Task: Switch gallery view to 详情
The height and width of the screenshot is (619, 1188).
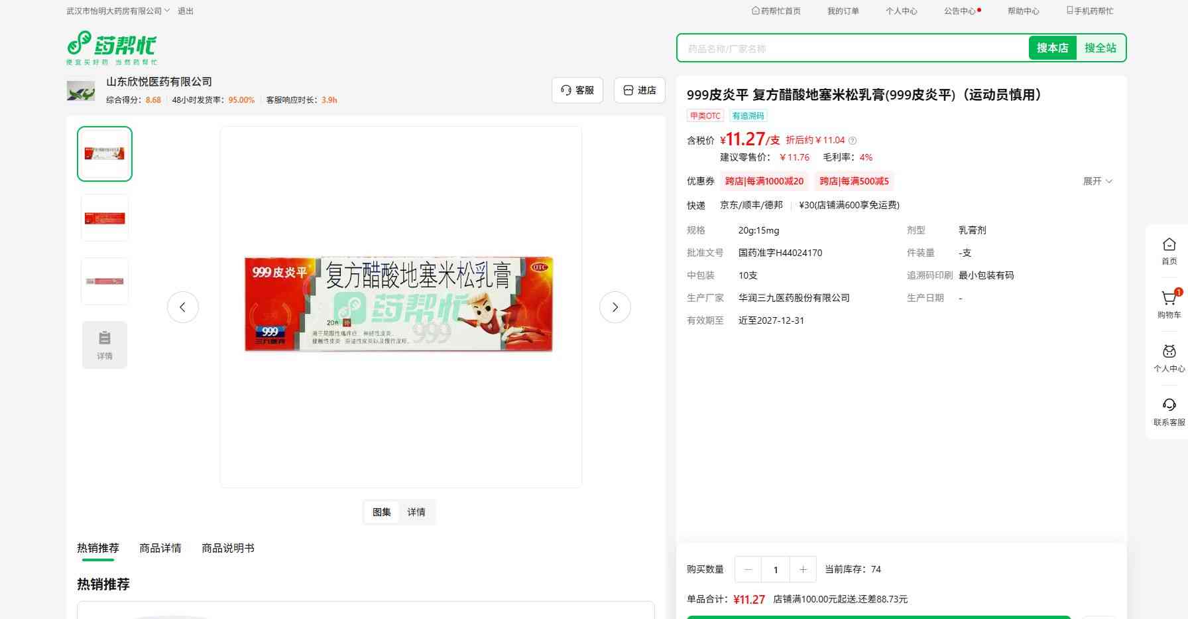Action: [416, 512]
